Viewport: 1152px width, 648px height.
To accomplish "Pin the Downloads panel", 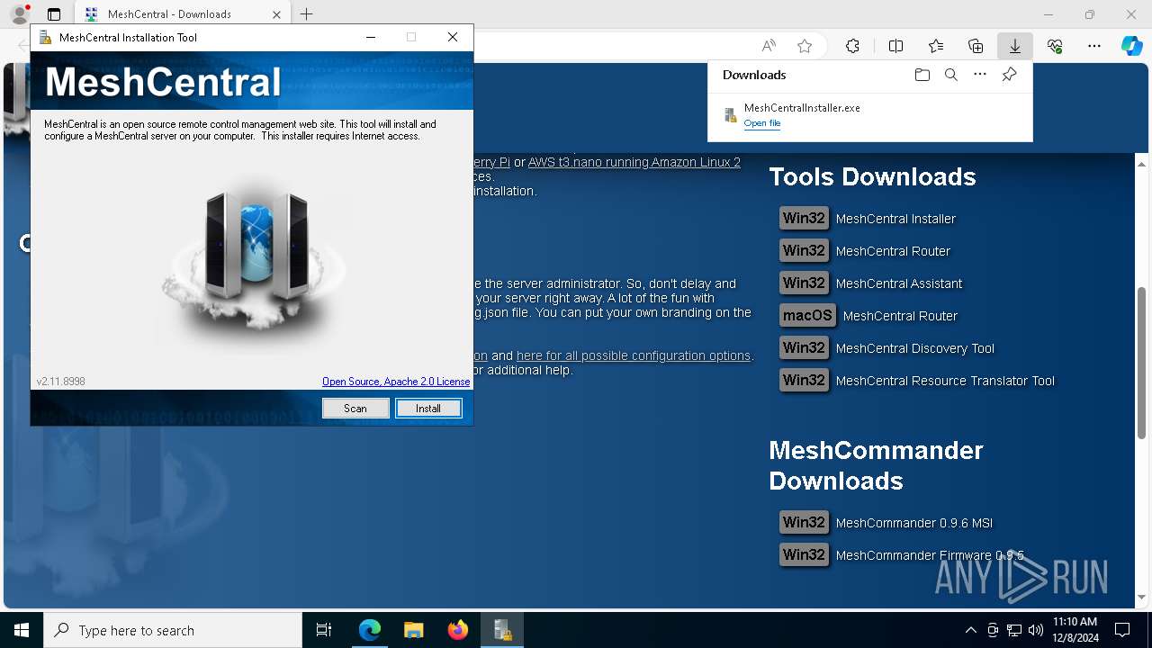I will (1009, 75).
